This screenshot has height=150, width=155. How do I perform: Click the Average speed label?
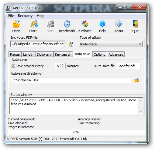90,119
